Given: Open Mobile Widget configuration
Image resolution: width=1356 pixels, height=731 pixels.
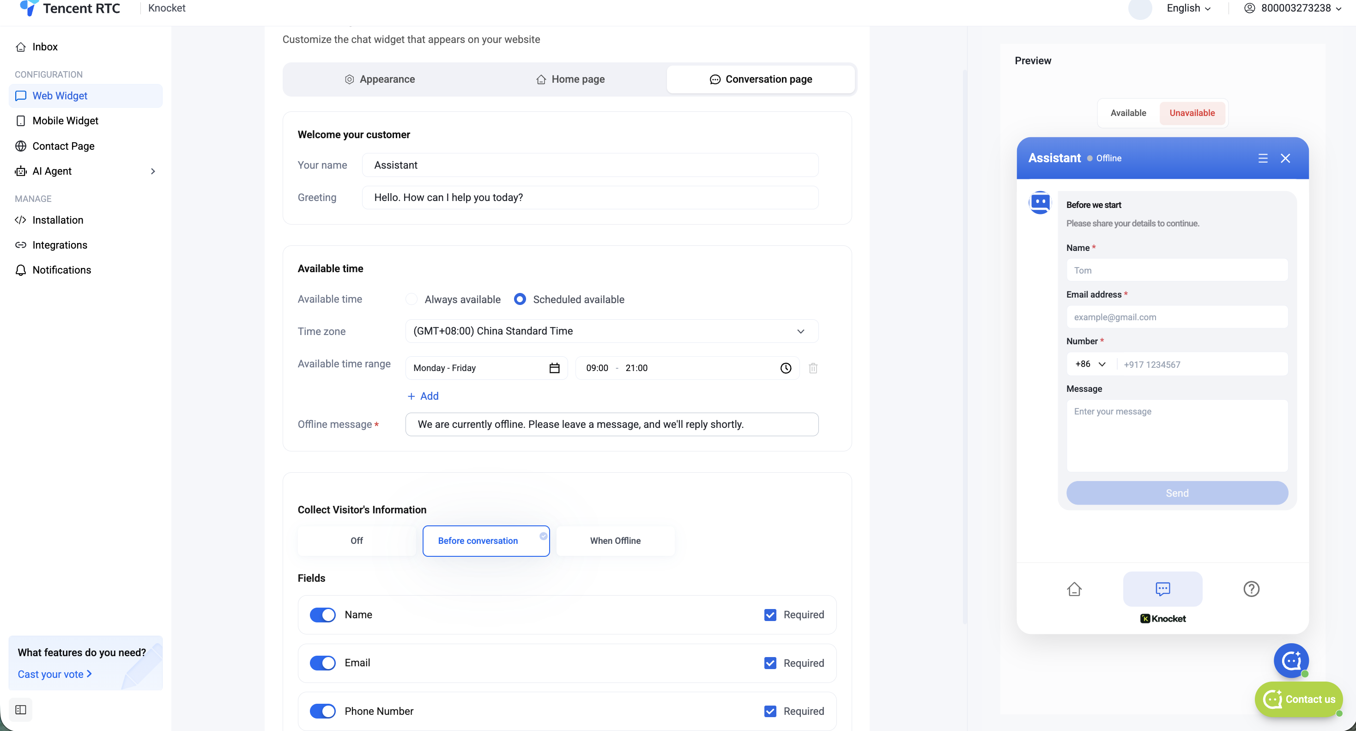Looking at the screenshot, I should click(x=85, y=121).
